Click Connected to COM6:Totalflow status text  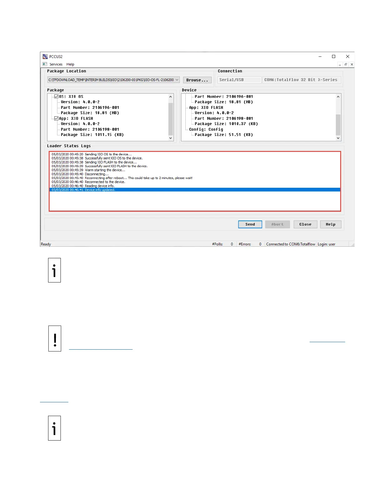click(291, 244)
